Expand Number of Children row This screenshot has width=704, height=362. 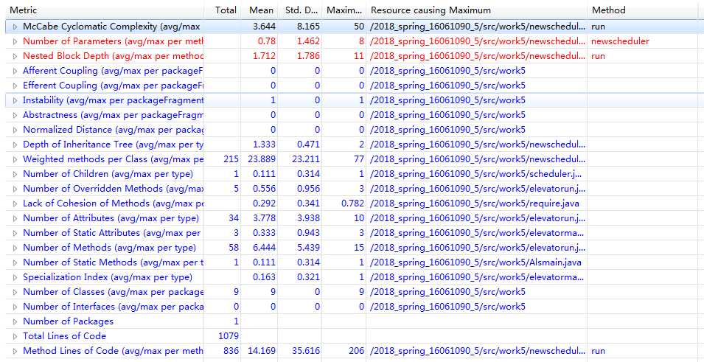tap(15, 174)
